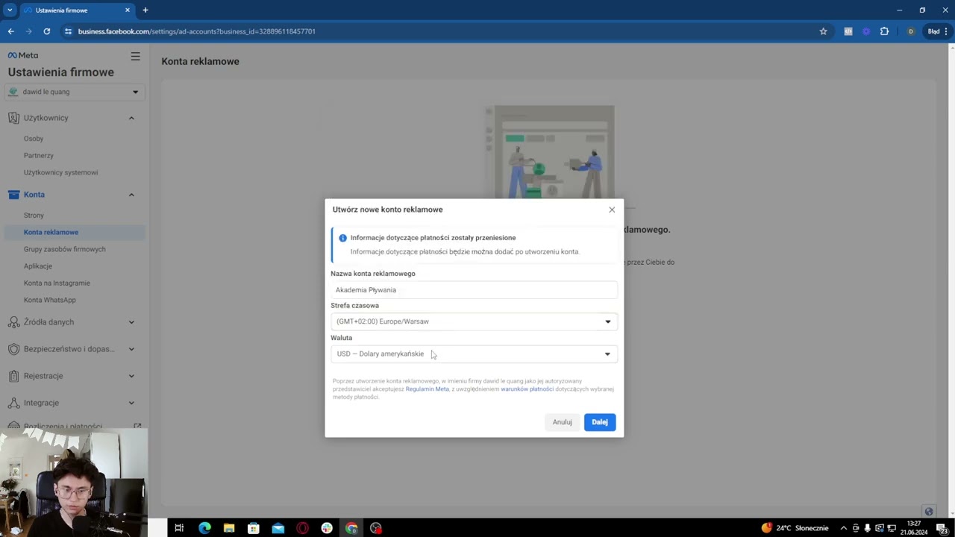Go back in browser
This screenshot has height=537, width=955.
point(10,31)
